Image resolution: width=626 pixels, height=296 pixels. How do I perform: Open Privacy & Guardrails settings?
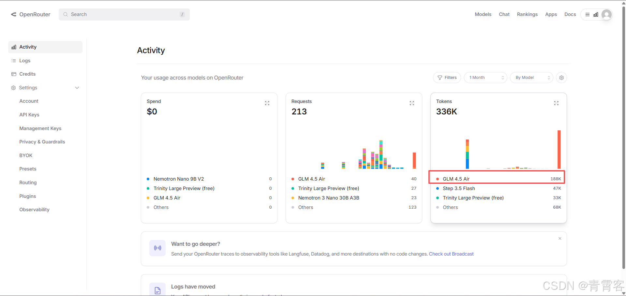pyautogui.click(x=42, y=142)
